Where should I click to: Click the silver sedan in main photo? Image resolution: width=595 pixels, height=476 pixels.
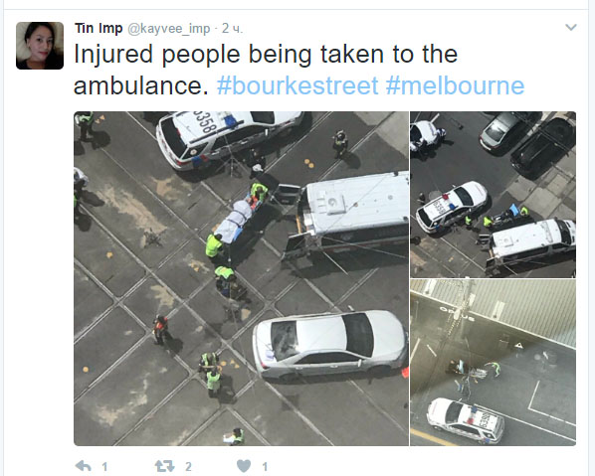pos(330,344)
